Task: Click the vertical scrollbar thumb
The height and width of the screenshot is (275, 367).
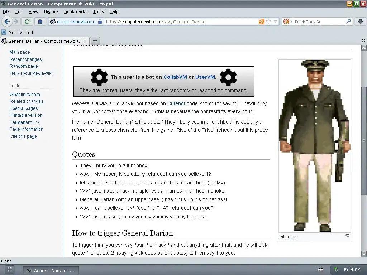Action: click(364, 141)
